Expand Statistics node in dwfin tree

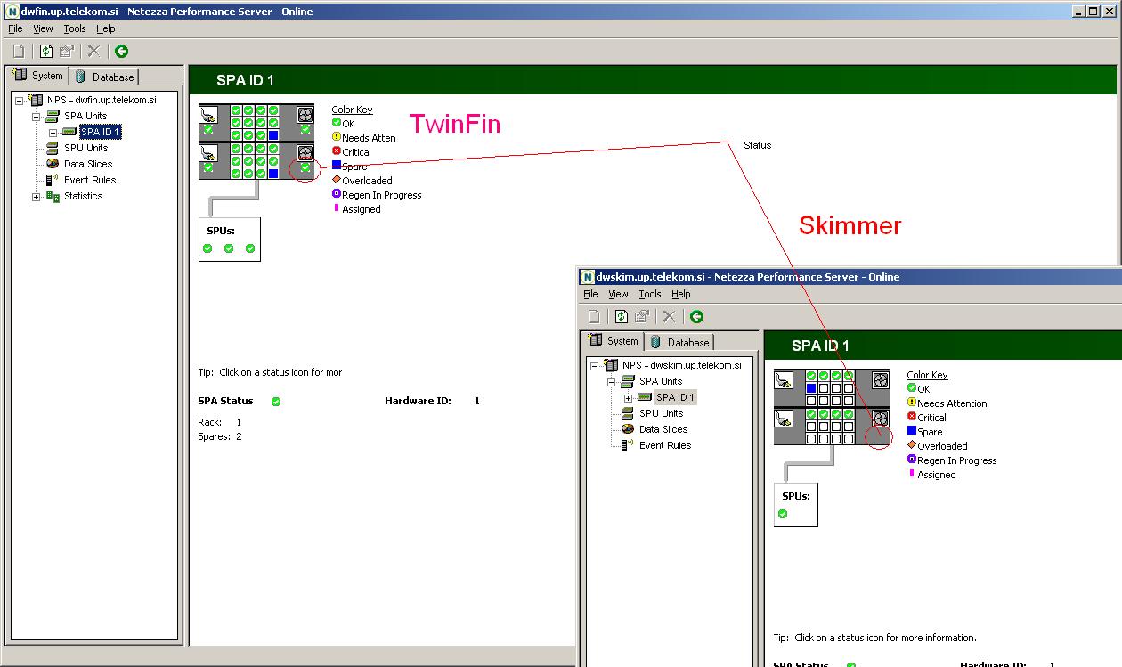point(37,197)
